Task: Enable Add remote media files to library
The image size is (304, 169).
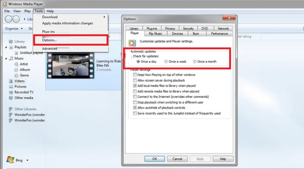Action: pos(135,91)
